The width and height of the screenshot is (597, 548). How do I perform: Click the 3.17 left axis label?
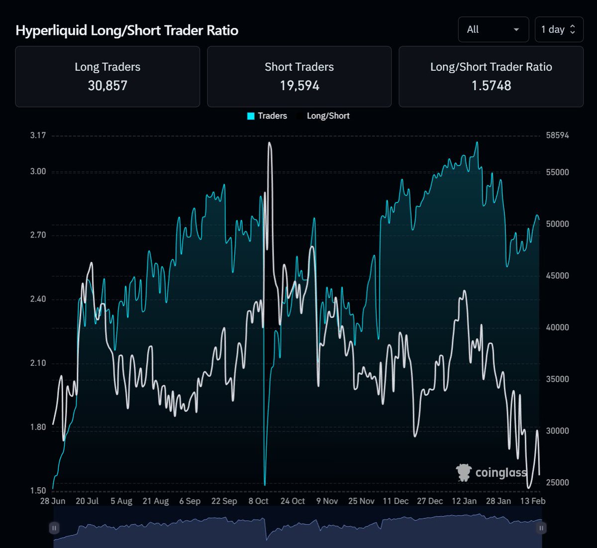[x=38, y=135]
